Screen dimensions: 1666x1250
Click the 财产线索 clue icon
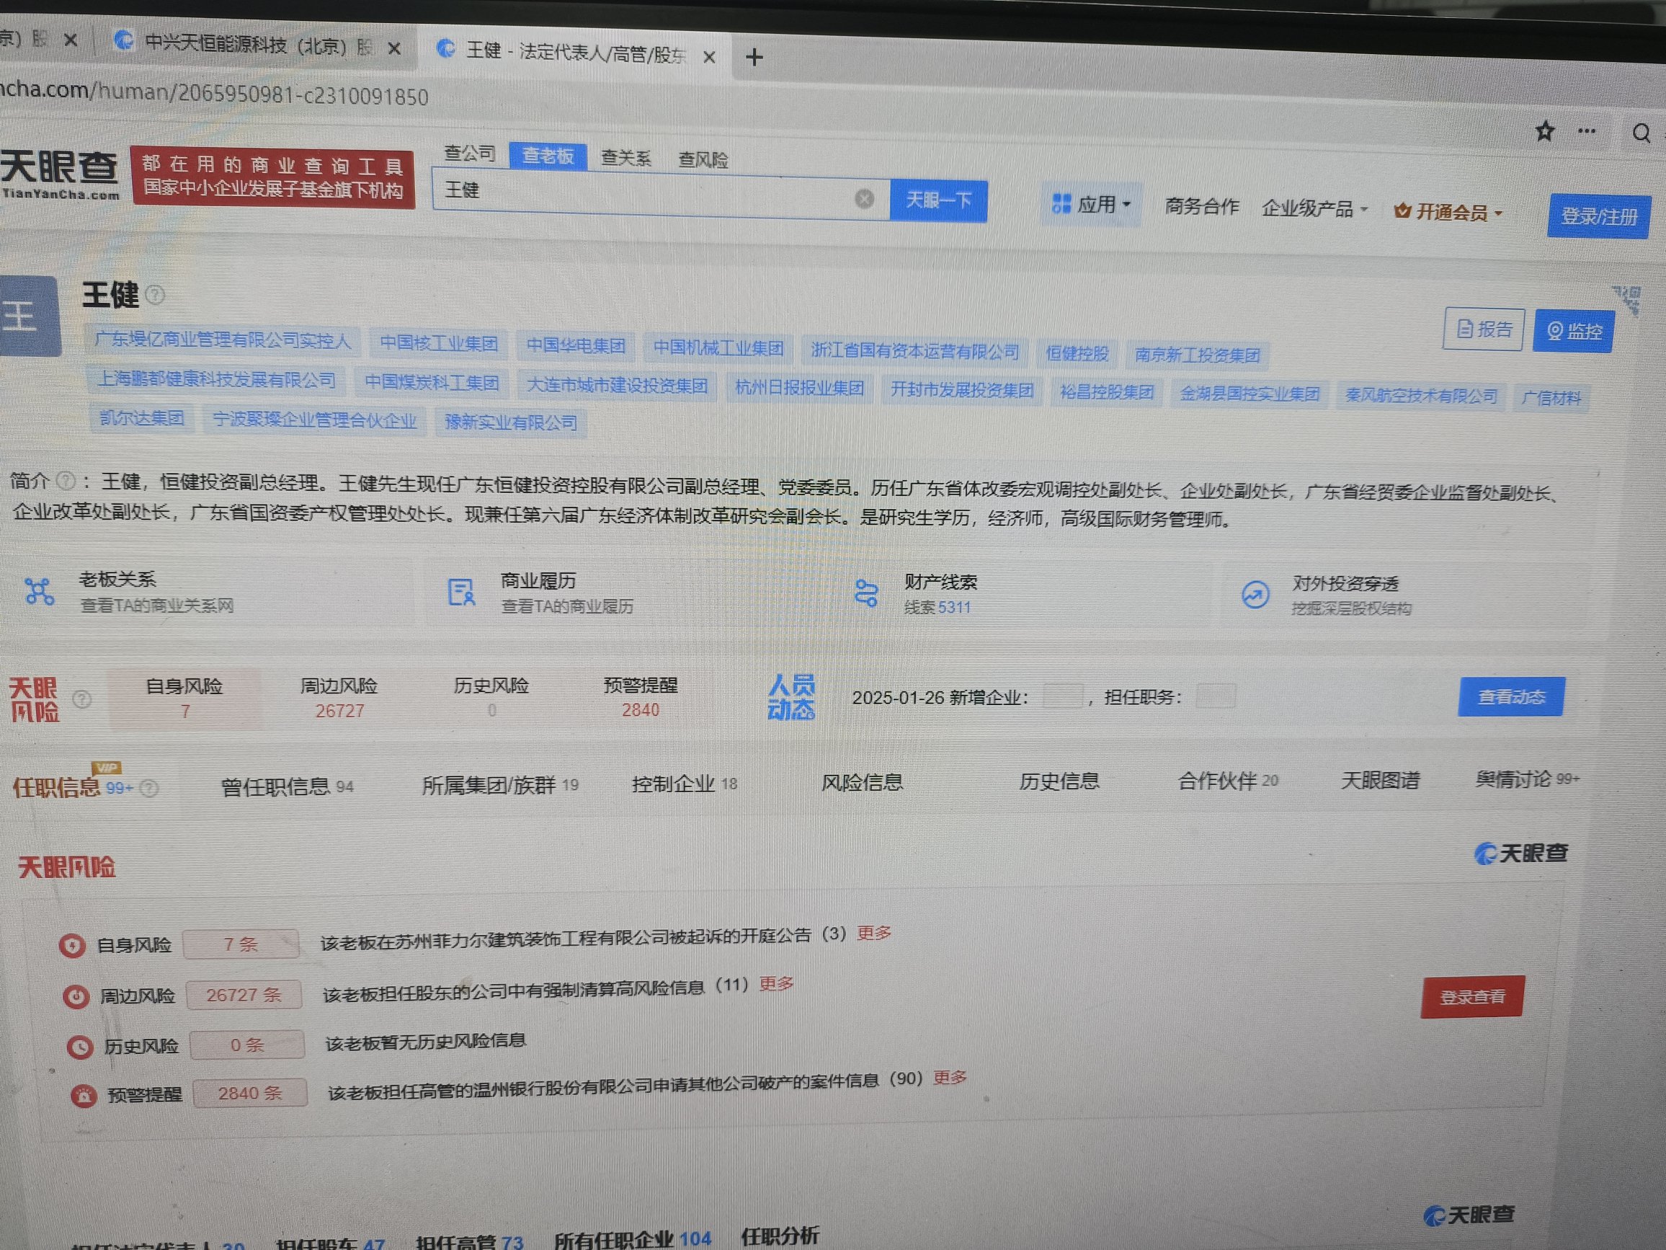click(866, 593)
